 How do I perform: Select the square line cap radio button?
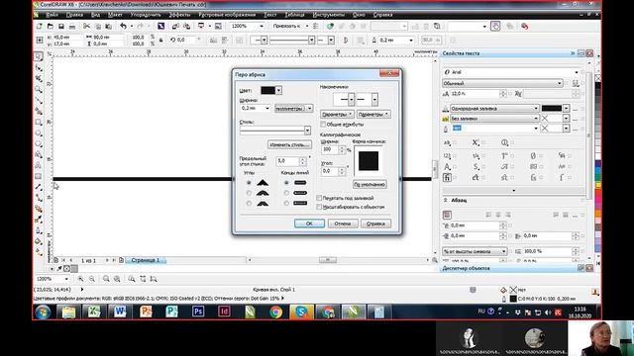(x=286, y=183)
